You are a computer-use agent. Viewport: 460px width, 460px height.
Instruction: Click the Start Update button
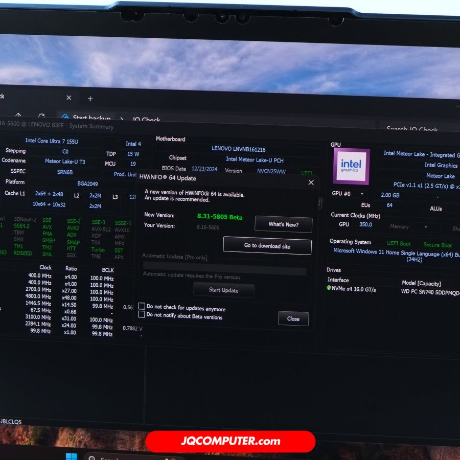point(223,290)
